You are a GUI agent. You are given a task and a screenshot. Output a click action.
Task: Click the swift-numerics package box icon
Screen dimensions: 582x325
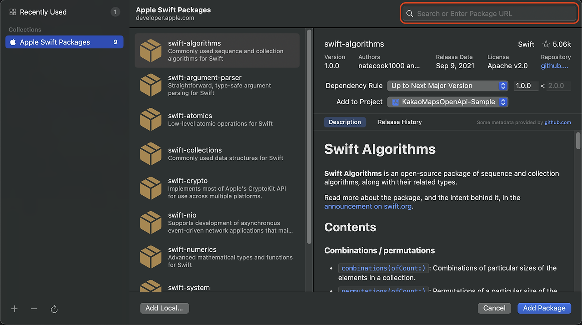click(x=151, y=257)
